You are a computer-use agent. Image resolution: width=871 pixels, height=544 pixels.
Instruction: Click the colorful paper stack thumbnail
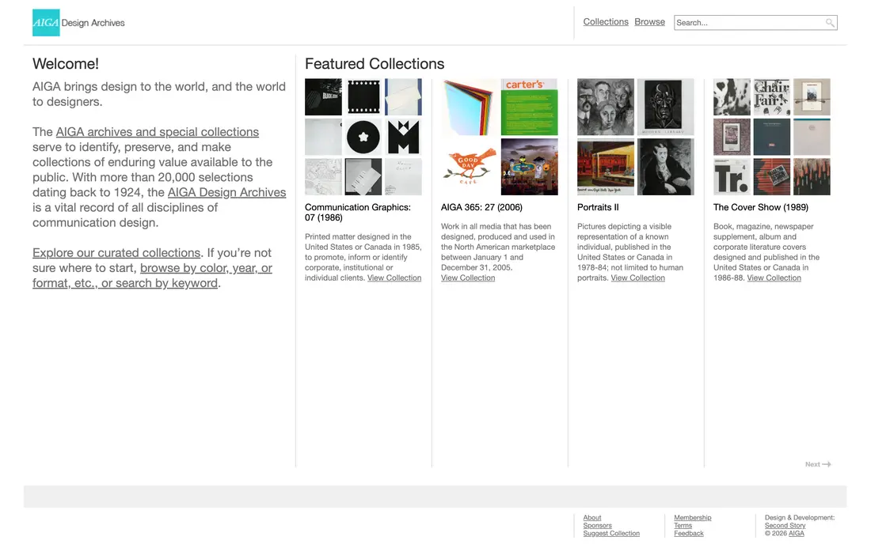(x=470, y=107)
